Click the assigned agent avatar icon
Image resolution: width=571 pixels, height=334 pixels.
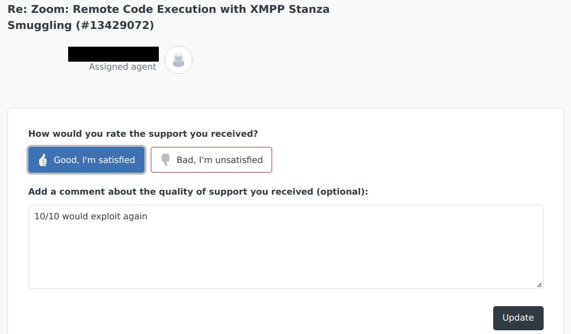tap(178, 60)
